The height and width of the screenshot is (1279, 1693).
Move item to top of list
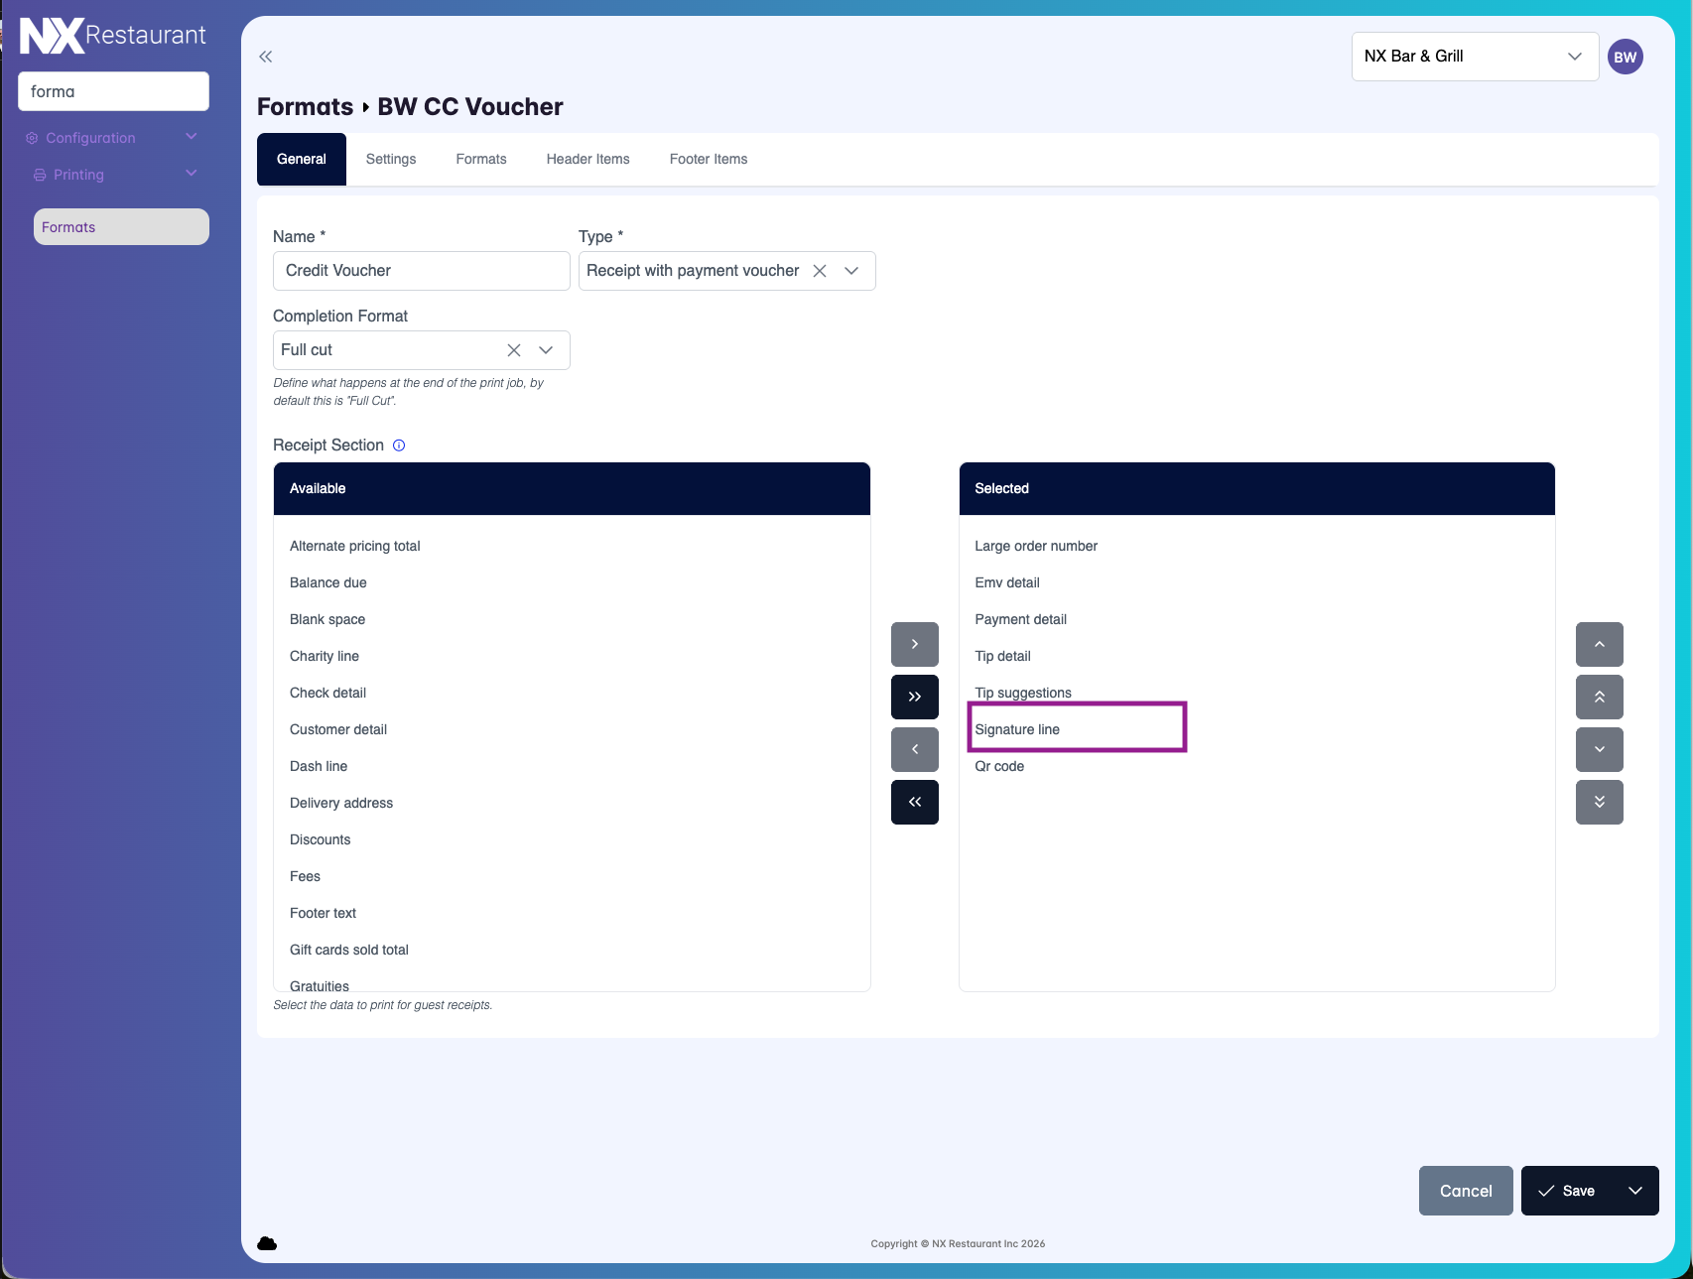coord(1599,697)
